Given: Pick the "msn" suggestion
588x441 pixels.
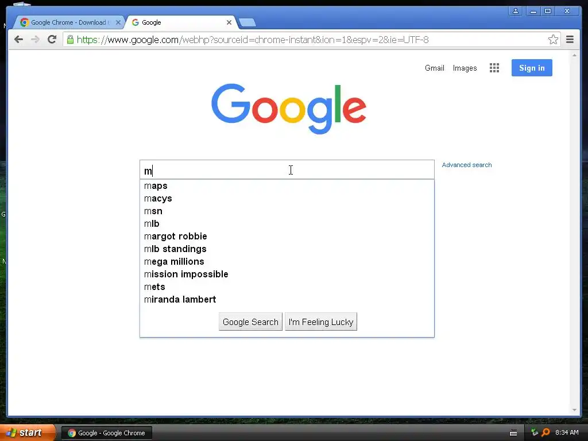Looking at the screenshot, I should pos(287,211).
